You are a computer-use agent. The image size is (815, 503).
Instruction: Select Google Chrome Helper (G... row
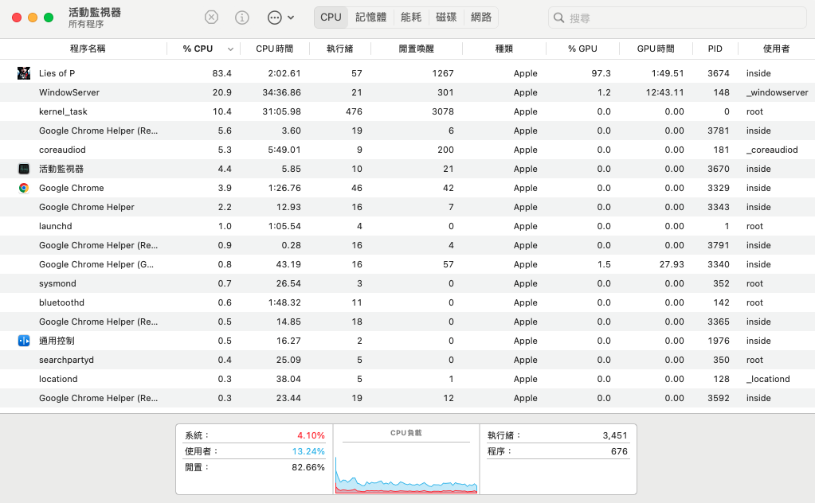pyautogui.click(x=408, y=264)
